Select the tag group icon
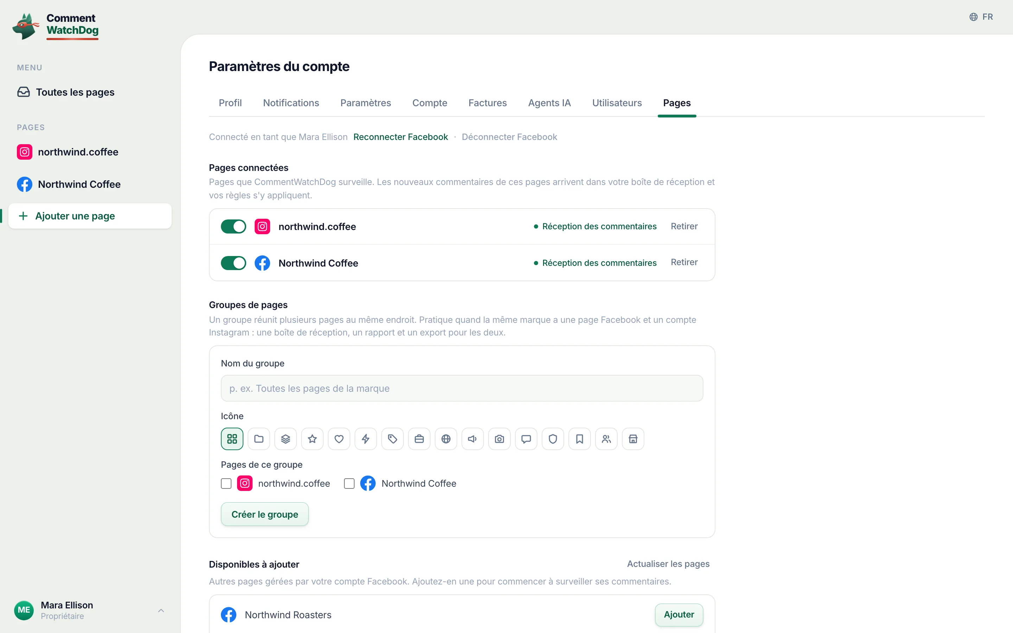The height and width of the screenshot is (633, 1013). pos(393,439)
